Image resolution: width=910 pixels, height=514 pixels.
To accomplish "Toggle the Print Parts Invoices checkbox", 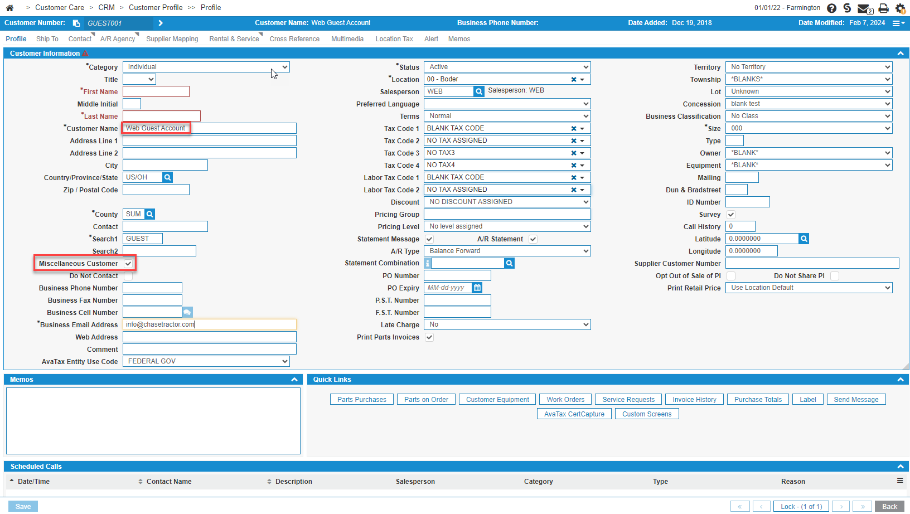I will pos(429,337).
